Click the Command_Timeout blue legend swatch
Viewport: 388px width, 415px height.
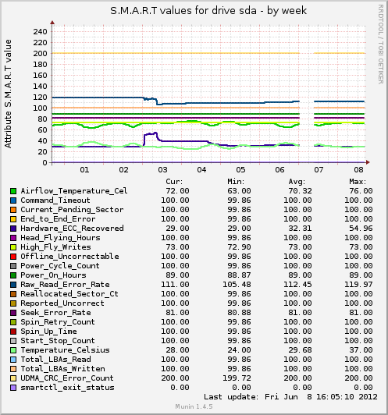pyautogui.click(x=13, y=200)
